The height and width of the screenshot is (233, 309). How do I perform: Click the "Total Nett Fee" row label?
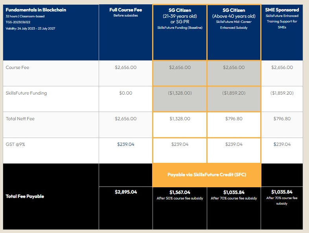click(20, 119)
